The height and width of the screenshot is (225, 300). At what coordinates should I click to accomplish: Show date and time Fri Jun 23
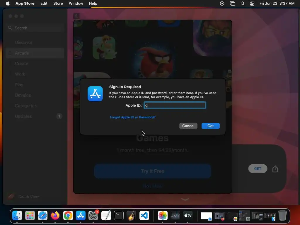(x=277, y=4)
